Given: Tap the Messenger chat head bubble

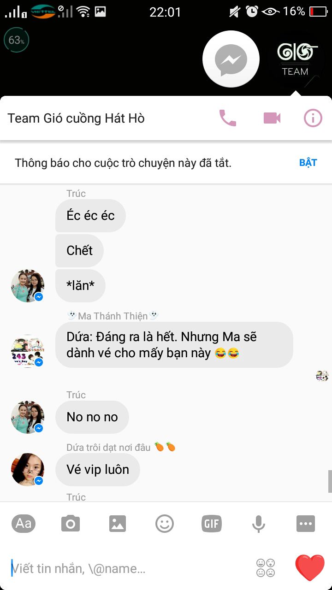Looking at the screenshot, I should pyautogui.click(x=231, y=59).
